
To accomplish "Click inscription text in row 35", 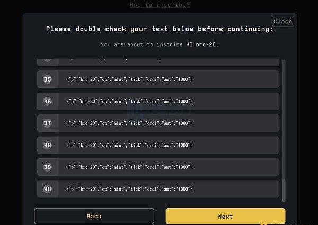I will tap(129, 79).
